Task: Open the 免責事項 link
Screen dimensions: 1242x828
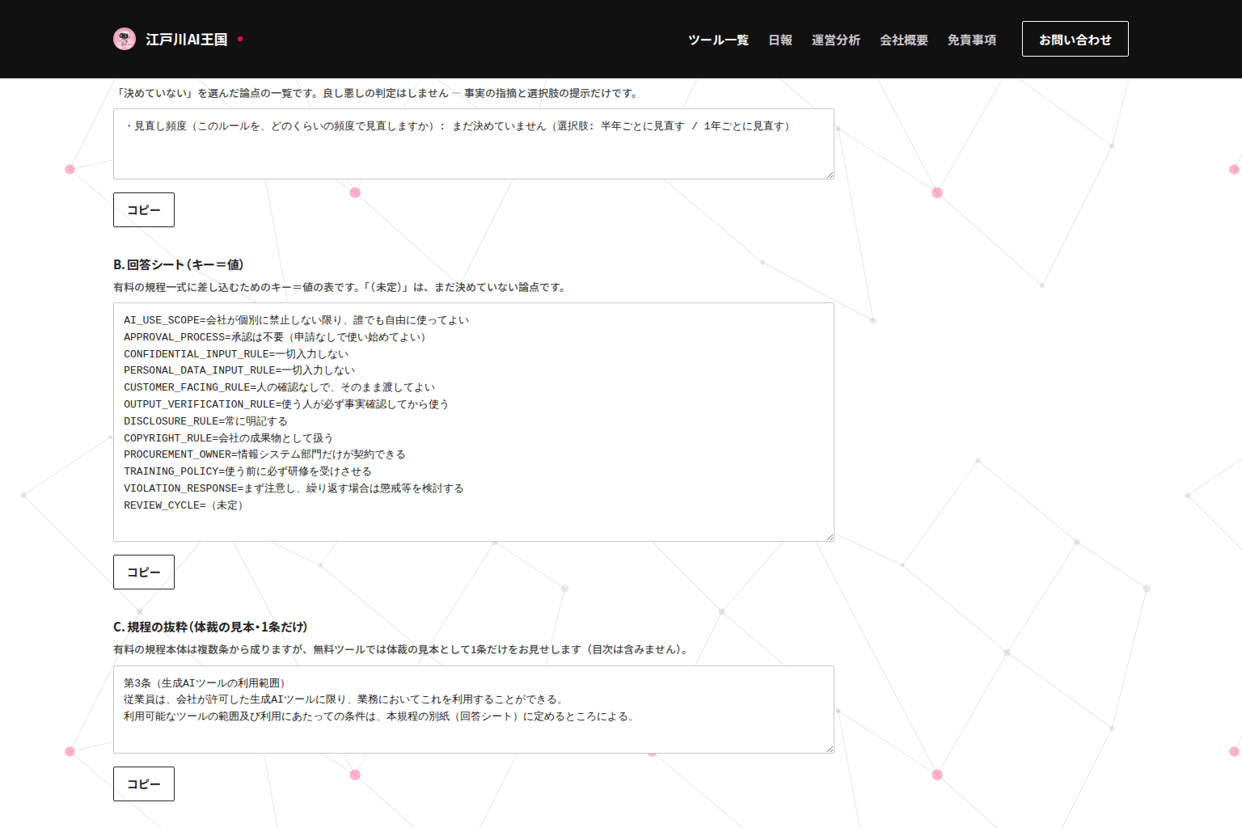Action: pyautogui.click(x=972, y=40)
